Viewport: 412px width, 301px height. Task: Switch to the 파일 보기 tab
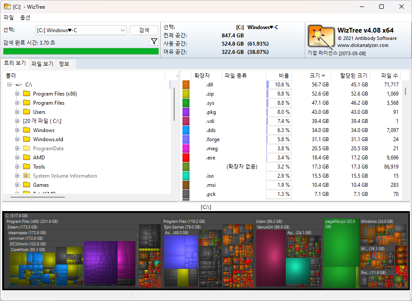42,64
